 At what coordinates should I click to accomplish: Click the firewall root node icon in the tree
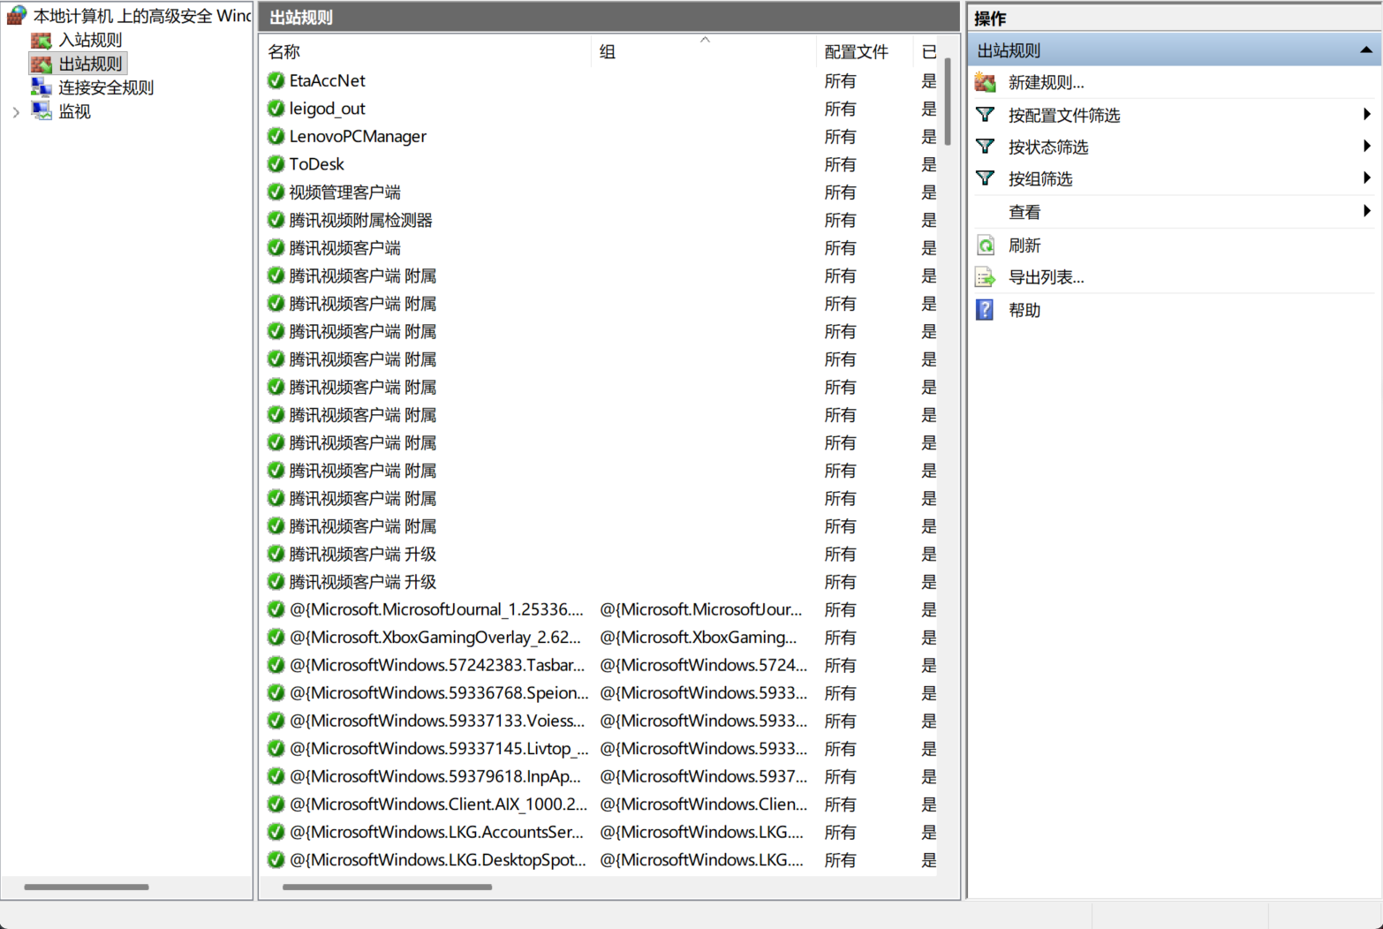tap(17, 15)
